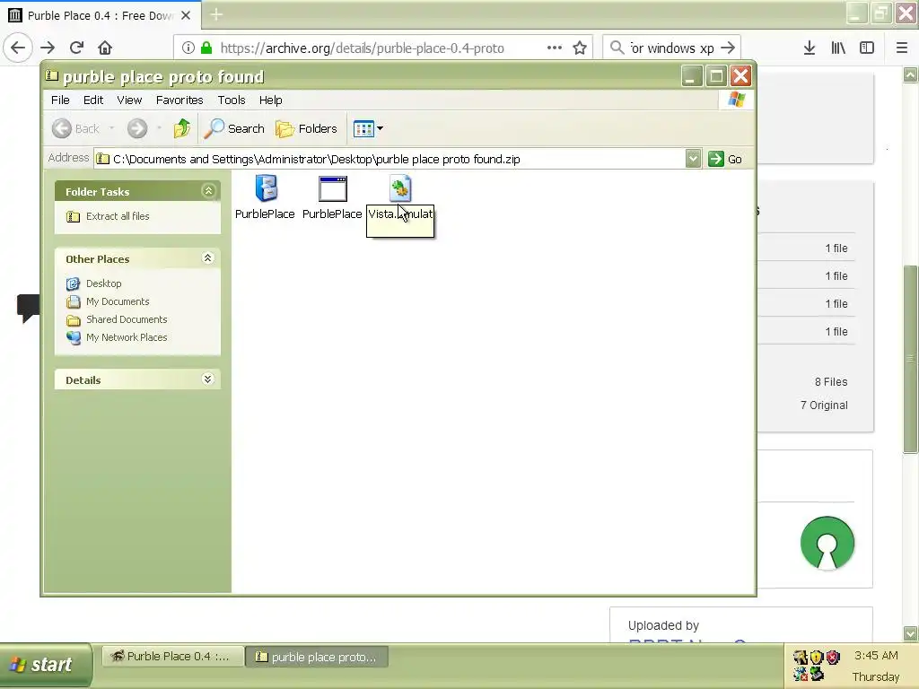The image size is (919, 689).
Task: Open page actions three-dots menu
Action: [x=555, y=48]
